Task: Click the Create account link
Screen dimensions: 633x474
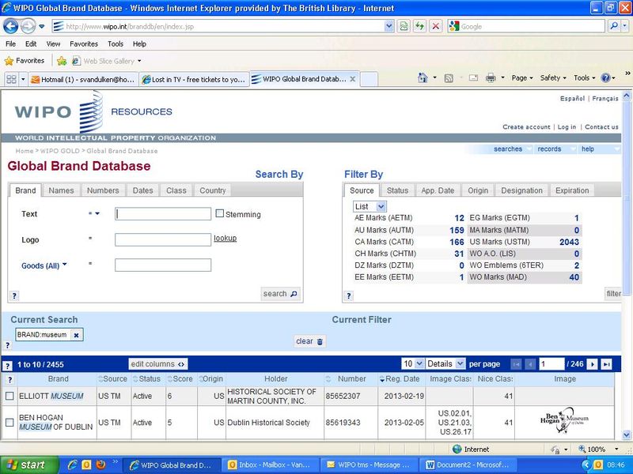Action: pyautogui.click(x=526, y=127)
